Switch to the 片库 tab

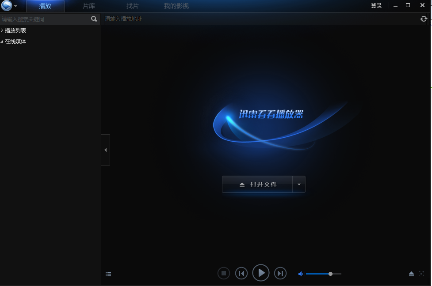pyautogui.click(x=89, y=6)
